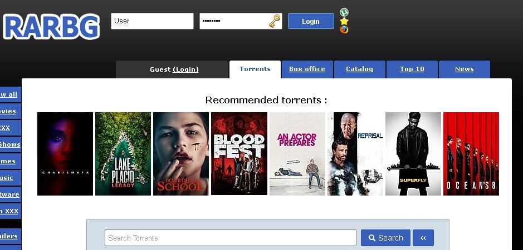This screenshot has width=523, height=250.
Task: Click the Search button with magnifier
Action: (385, 238)
